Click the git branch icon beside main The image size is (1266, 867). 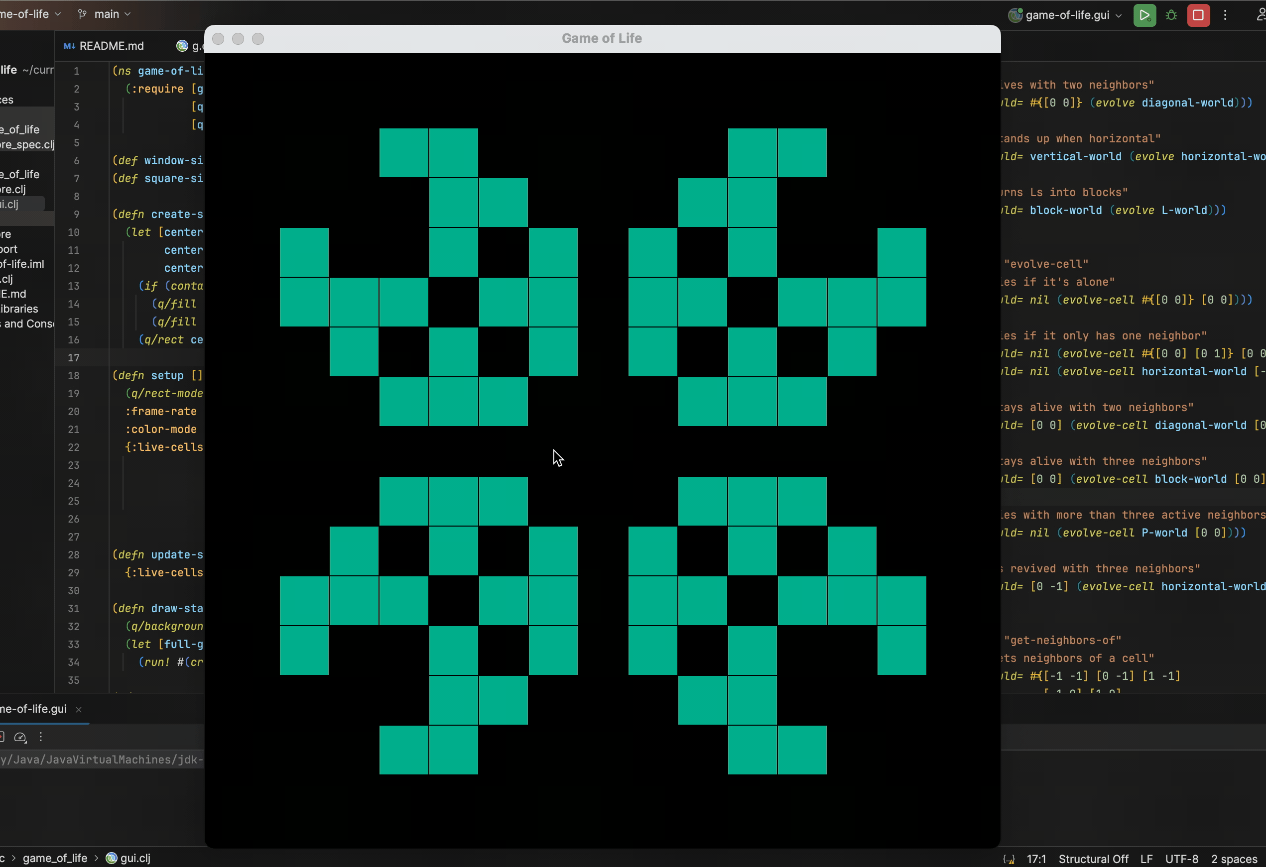tap(82, 14)
